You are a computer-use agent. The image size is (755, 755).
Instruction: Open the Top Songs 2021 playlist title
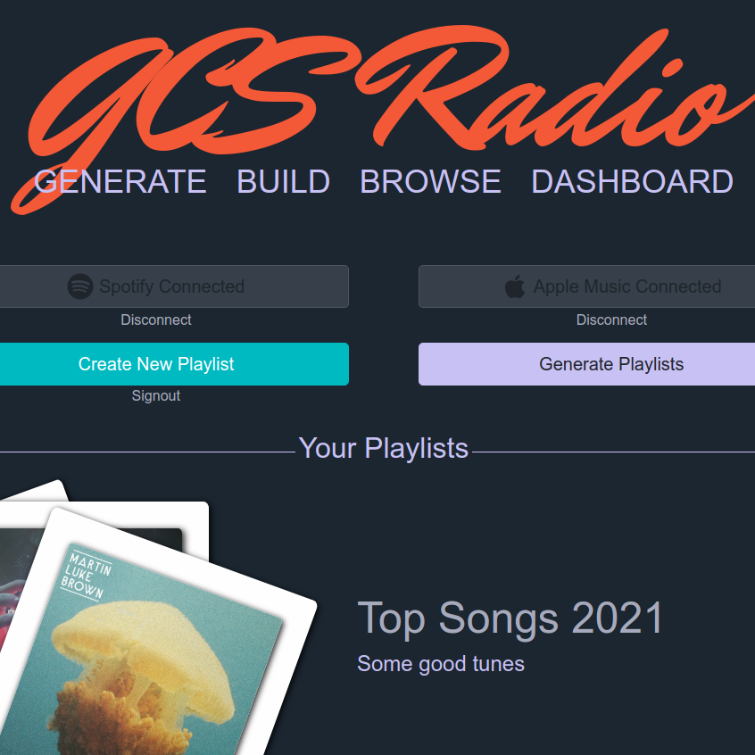pos(510,618)
